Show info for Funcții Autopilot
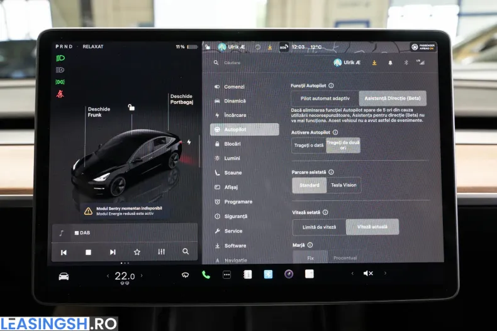 pyautogui.click(x=331, y=85)
